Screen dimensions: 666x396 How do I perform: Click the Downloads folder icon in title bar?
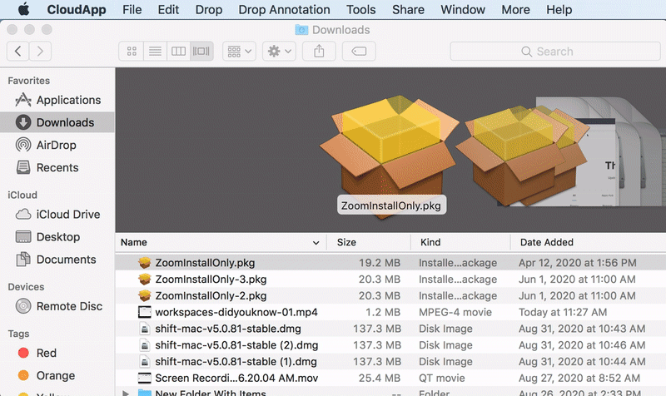point(301,30)
